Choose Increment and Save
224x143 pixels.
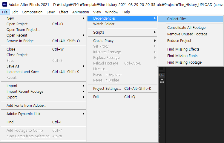(x=44, y=72)
